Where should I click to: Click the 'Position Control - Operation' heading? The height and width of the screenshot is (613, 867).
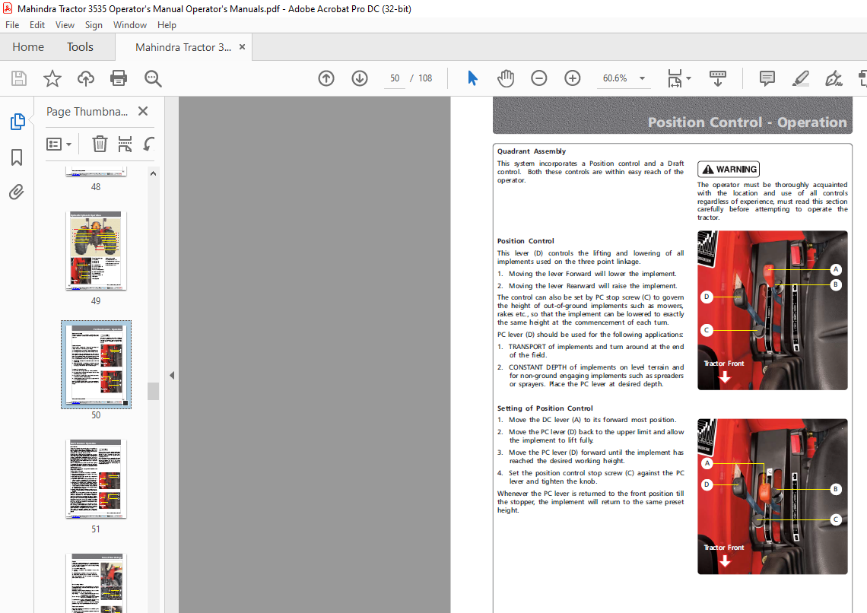[747, 122]
